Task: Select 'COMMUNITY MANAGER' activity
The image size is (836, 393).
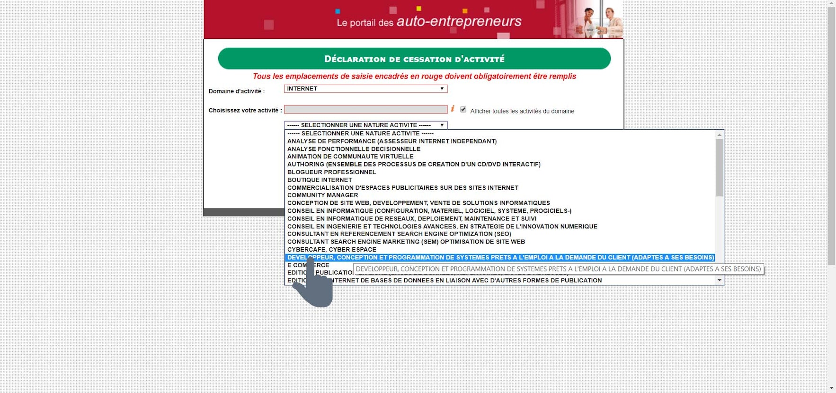Action: [x=500, y=195]
